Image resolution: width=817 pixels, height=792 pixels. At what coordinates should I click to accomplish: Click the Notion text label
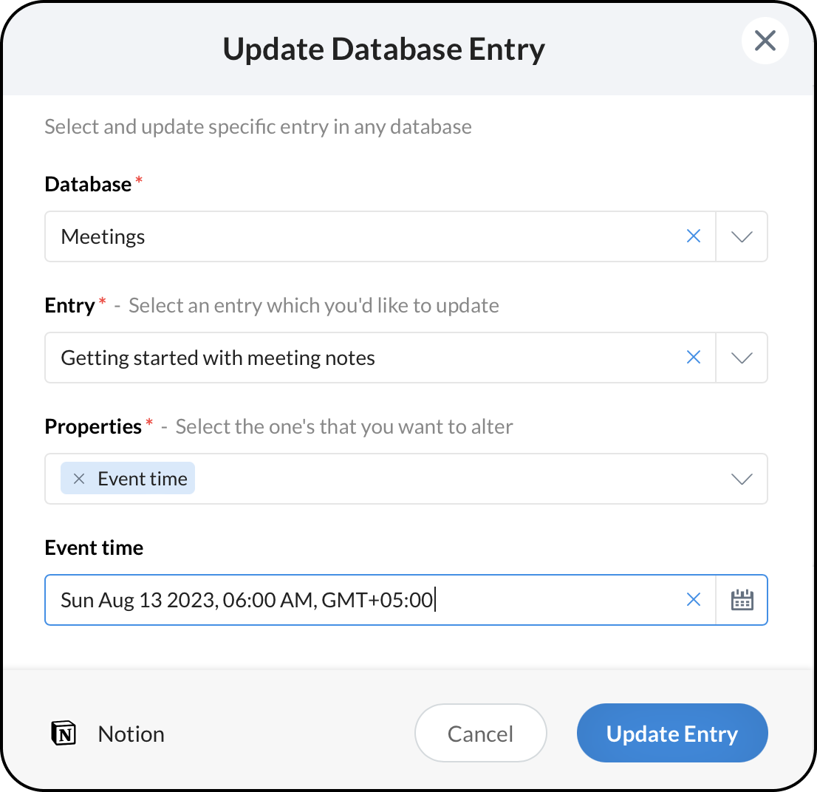click(x=131, y=734)
